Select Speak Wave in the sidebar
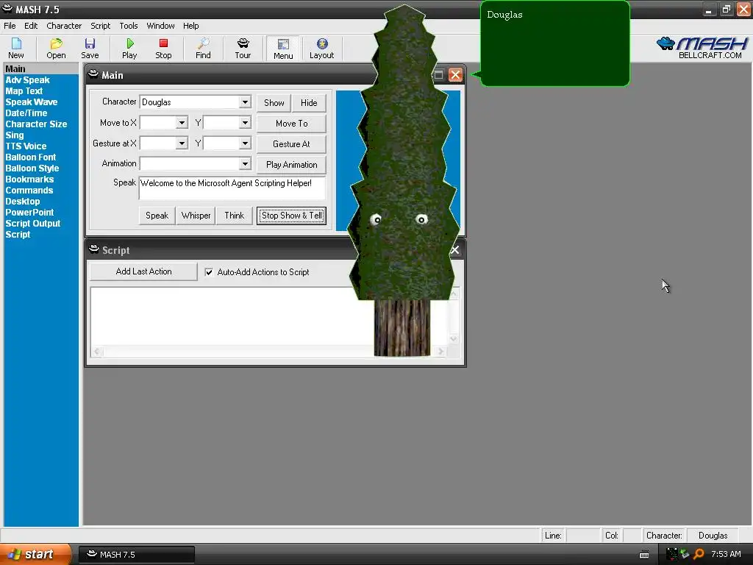This screenshot has width=753, height=565. (x=31, y=102)
